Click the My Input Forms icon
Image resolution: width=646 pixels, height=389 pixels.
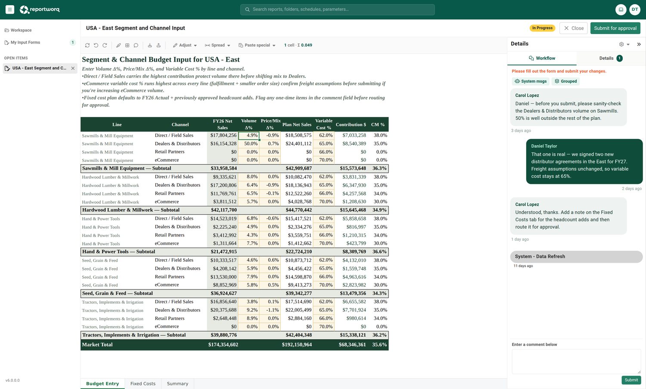[7, 43]
